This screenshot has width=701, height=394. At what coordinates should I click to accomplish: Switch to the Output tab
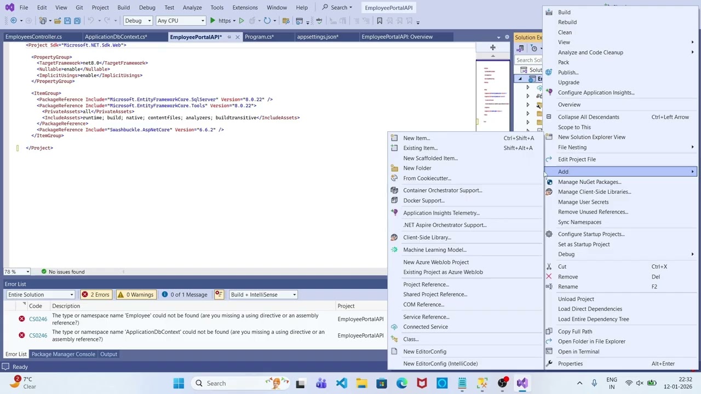[x=108, y=354]
